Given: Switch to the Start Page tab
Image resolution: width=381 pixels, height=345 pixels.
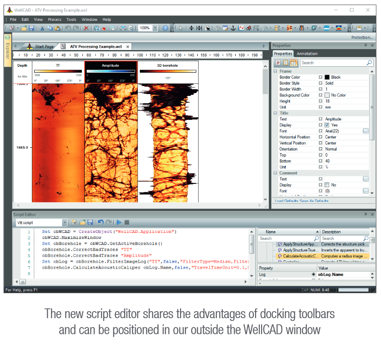Looking at the screenshot, I should click(x=41, y=46).
